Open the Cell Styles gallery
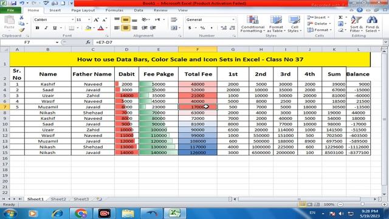 pyautogui.click(x=294, y=24)
